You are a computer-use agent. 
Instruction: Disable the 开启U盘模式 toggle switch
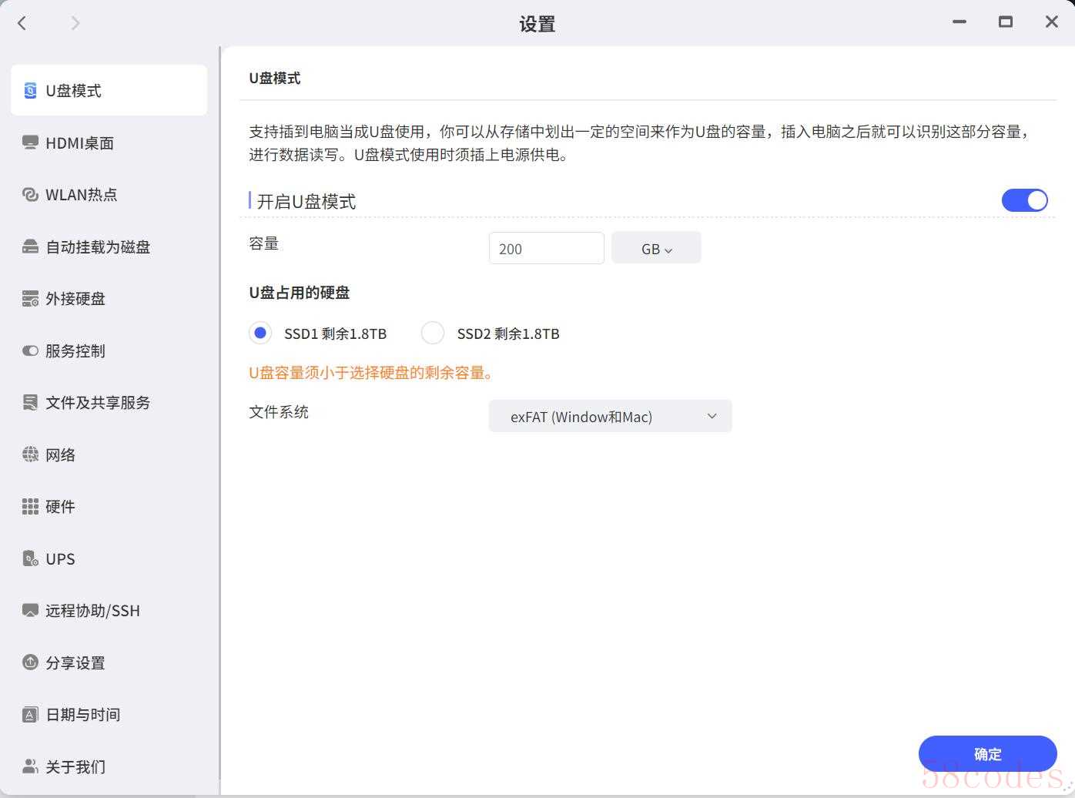(x=1024, y=201)
